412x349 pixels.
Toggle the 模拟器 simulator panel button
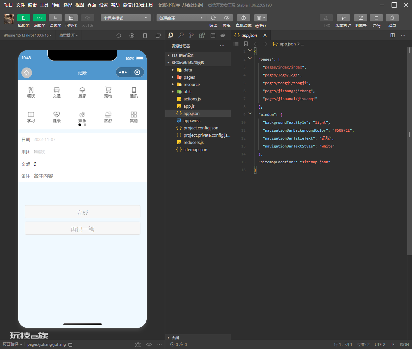[24, 18]
